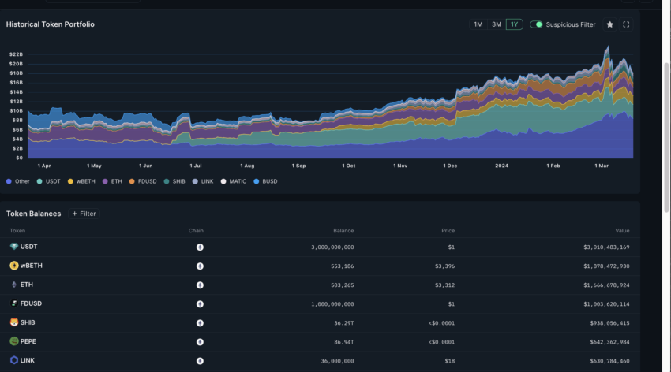The image size is (671, 372).
Task: Click the LINK token icon
Action: [13, 360]
